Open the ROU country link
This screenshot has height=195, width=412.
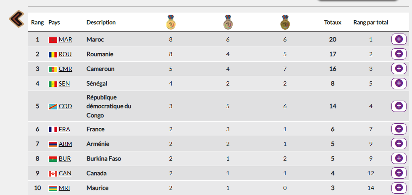65,54
